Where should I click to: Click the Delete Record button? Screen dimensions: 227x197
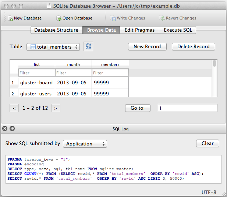194,47
